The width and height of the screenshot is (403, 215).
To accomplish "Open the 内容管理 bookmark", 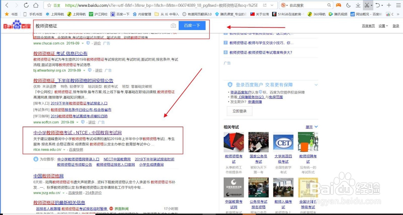I will pos(142,14).
